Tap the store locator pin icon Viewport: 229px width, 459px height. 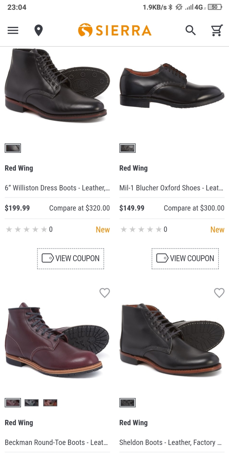(38, 31)
